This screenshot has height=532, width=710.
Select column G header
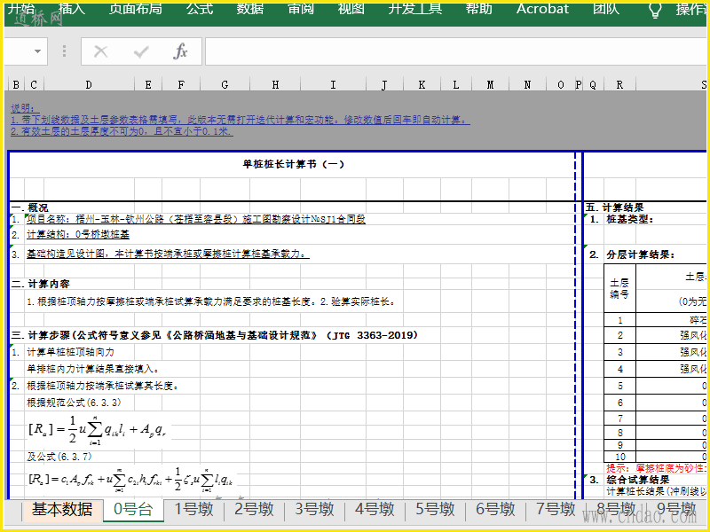pyautogui.click(x=225, y=84)
